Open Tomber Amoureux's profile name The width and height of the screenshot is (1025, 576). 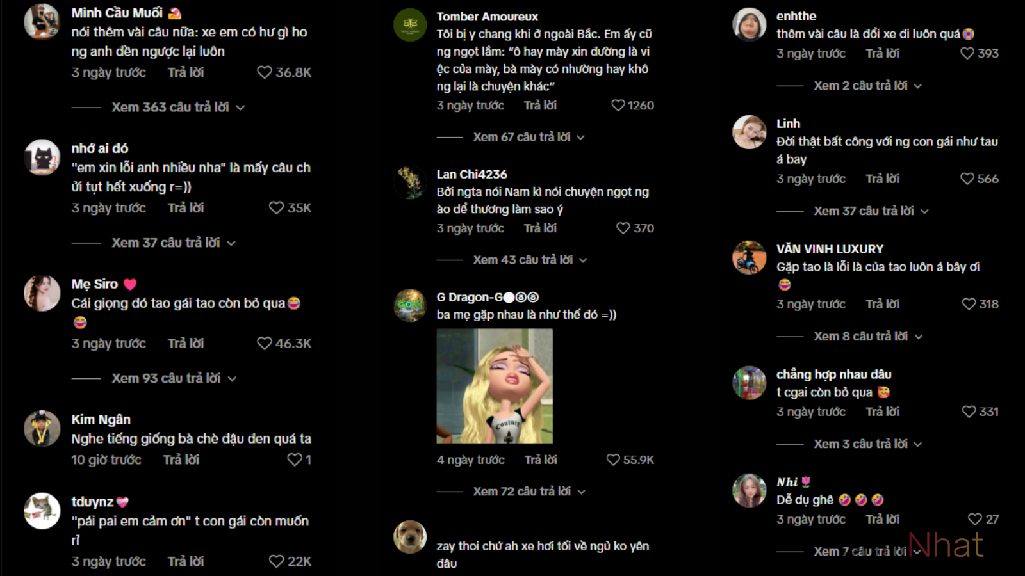tap(487, 17)
